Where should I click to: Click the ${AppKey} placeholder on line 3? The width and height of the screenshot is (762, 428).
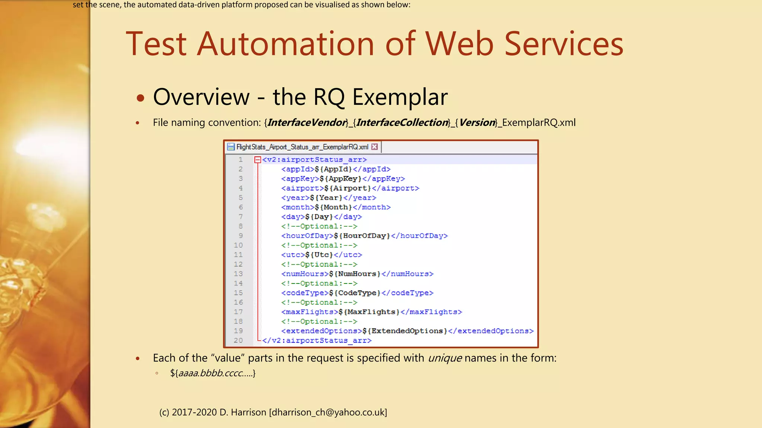point(340,179)
